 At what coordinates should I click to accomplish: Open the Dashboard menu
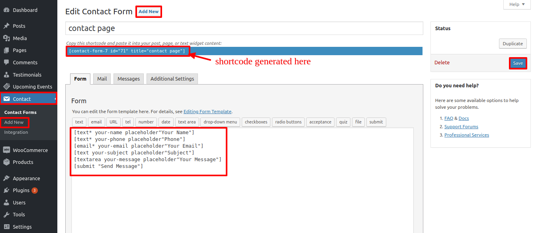pyautogui.click(x=25, y=10)
